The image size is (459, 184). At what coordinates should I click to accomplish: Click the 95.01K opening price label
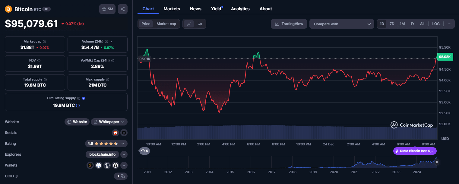click(x=145, y=59)
